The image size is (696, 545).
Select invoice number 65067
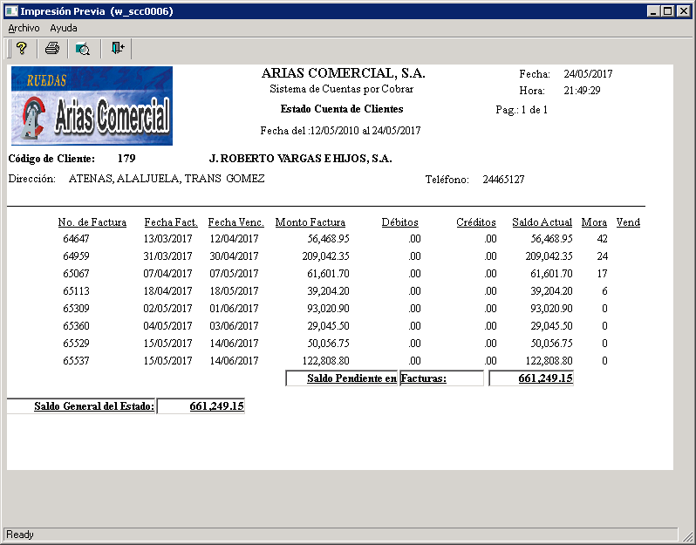76,274
